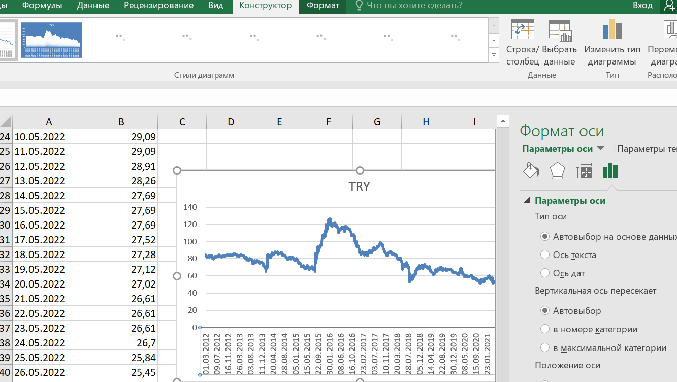The image size is (677, 382).
Task: Collapse the Параметры оси section
Action: pyautogui.click(x=527, y=201)
